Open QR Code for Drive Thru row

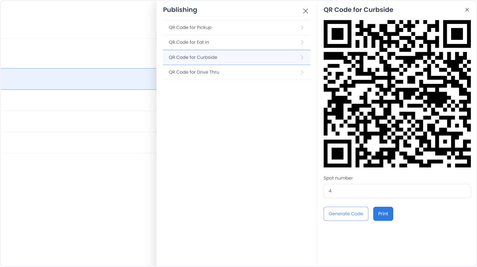pos(237,72)
